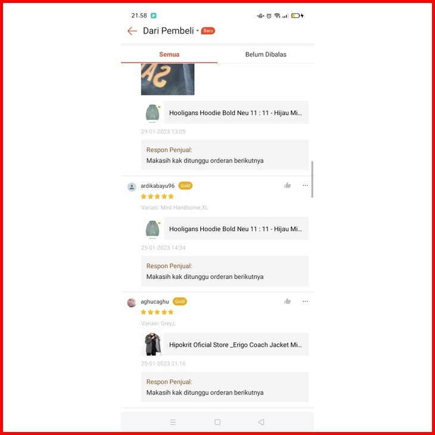Open Hooligans Hoodie product under 29-01-2023 review

225,113
